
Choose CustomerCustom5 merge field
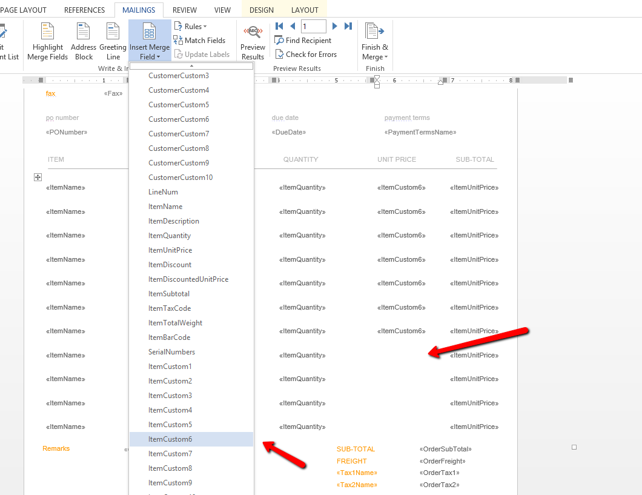191,105
